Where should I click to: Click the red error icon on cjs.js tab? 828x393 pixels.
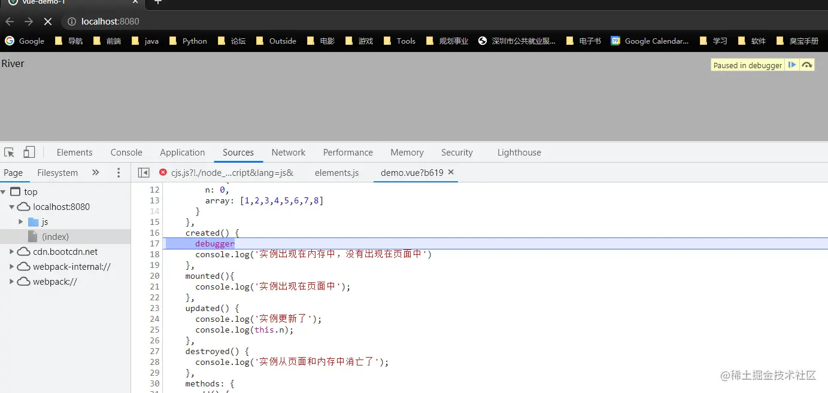(163, 172)
